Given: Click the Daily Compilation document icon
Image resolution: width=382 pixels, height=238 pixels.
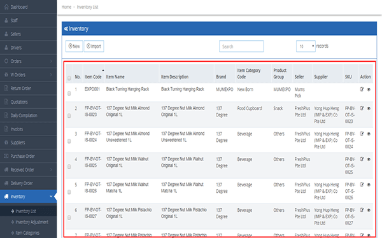Looking at the screenshot, I should click(6, 115).
